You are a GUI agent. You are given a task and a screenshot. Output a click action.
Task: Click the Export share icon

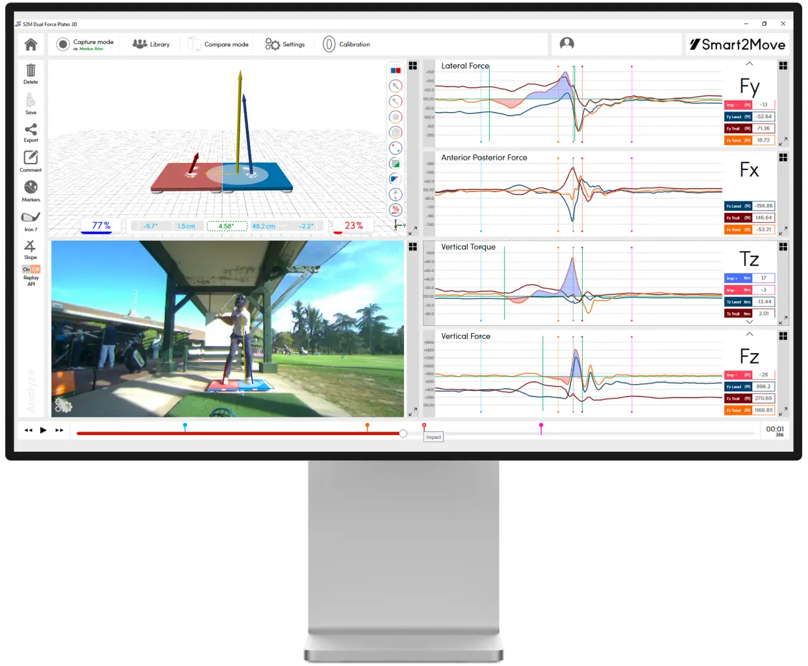point(31,130)
